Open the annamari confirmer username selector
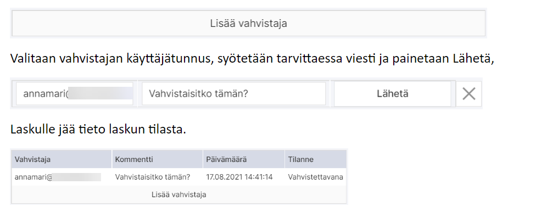The image size is (547, 212). click(x=75, y=94)
